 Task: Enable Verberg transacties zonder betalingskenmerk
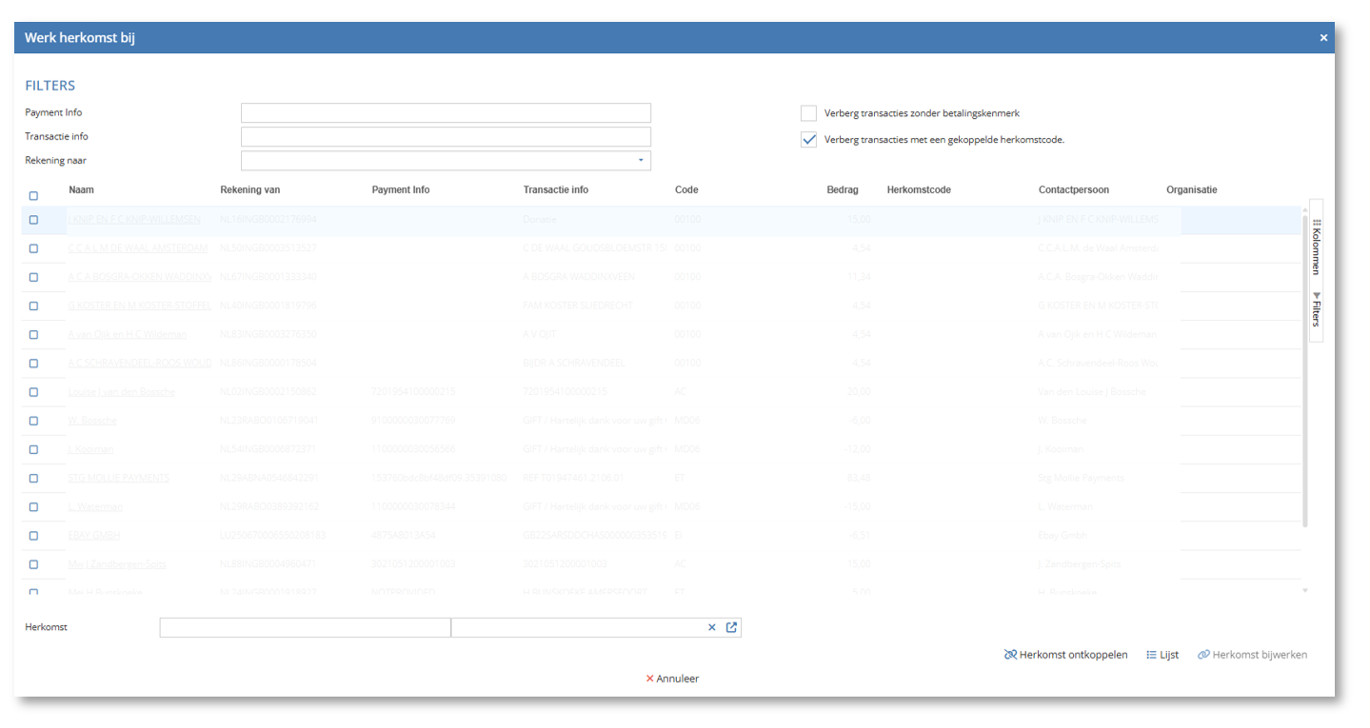pyautogui.click(x=808, y=113)
